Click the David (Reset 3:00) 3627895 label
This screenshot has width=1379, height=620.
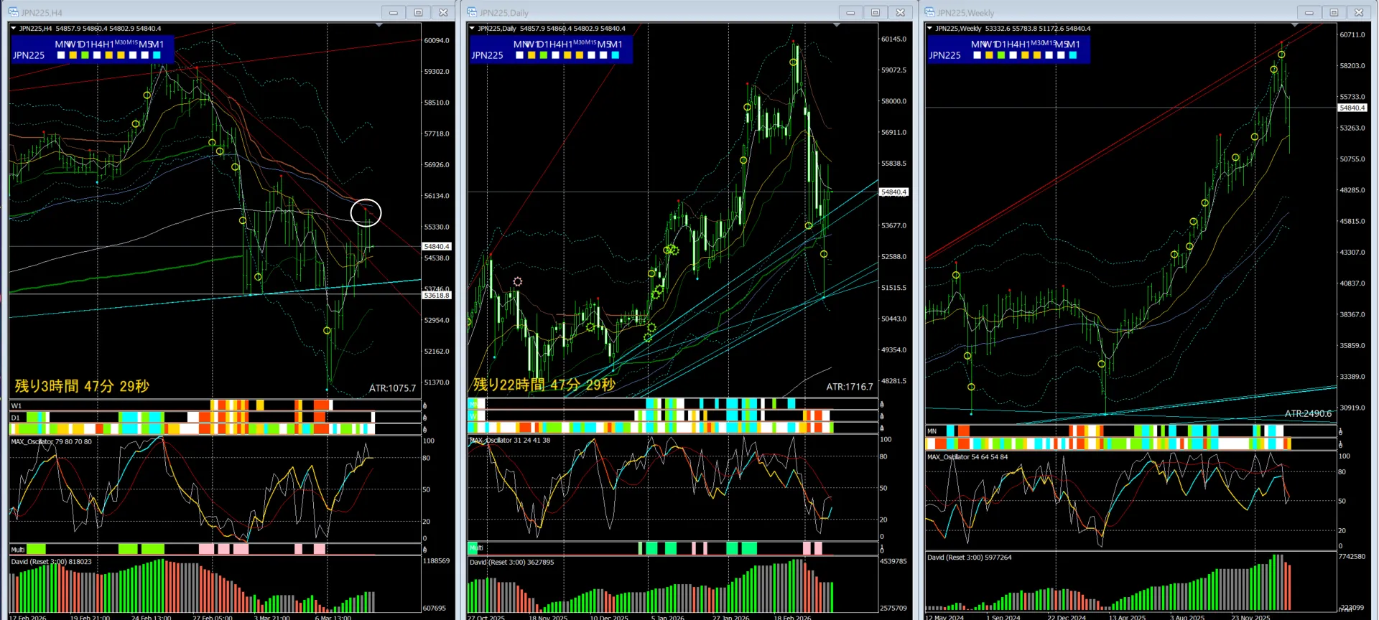coord(512,562)
